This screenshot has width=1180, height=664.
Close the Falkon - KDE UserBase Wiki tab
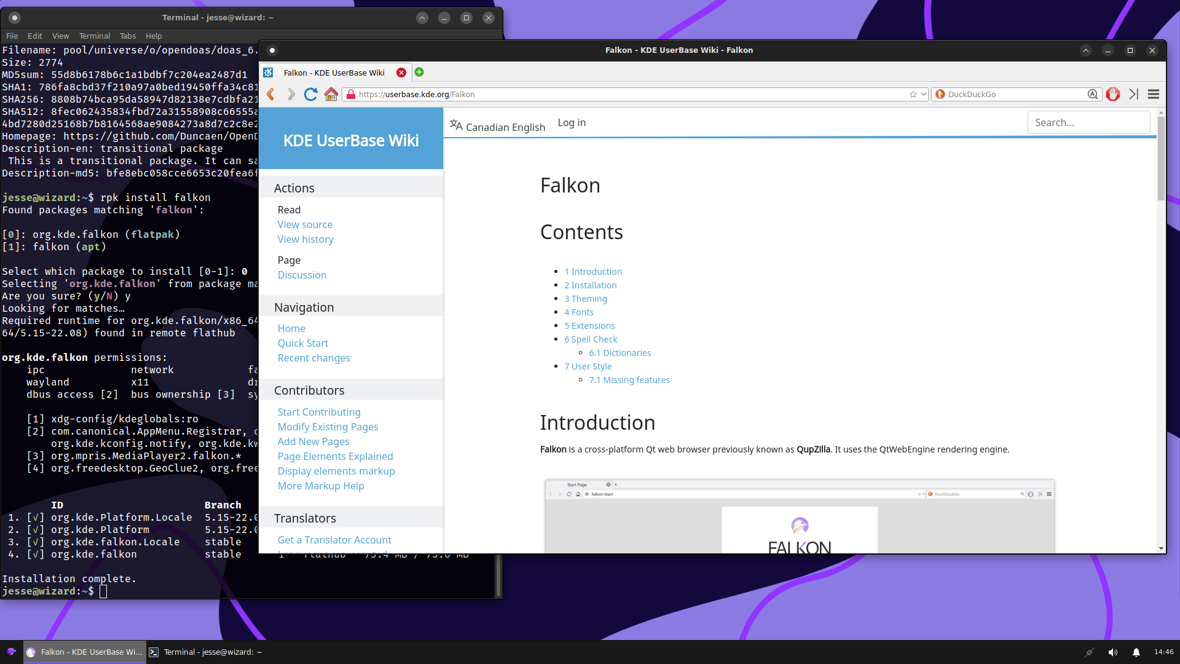click(x=401, y=73)
